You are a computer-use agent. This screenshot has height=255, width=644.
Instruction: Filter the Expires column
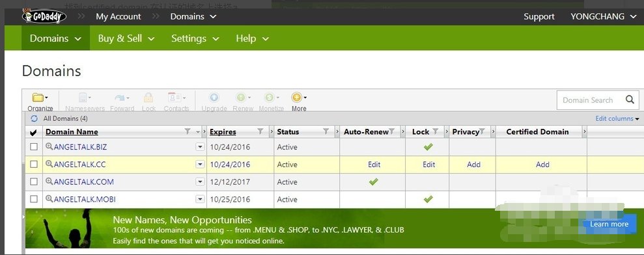[x=260, y=131]
